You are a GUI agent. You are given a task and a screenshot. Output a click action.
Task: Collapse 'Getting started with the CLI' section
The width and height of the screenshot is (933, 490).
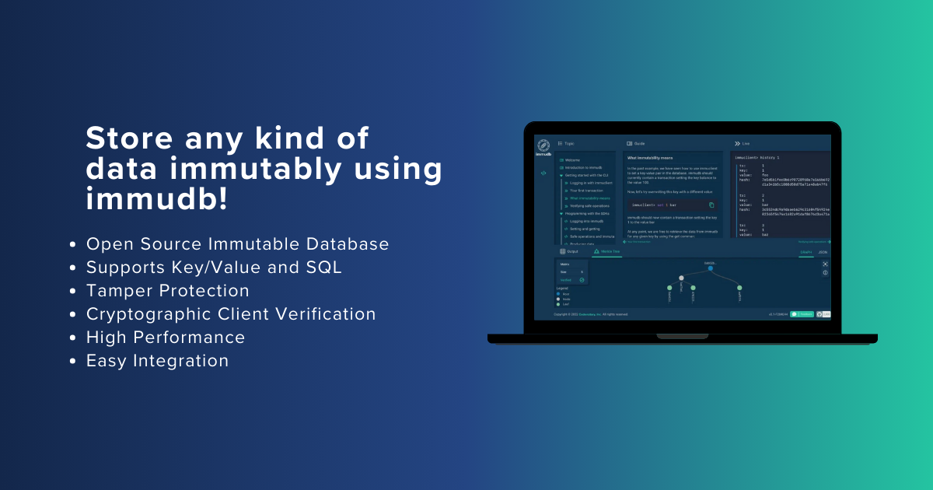(561, 176)
